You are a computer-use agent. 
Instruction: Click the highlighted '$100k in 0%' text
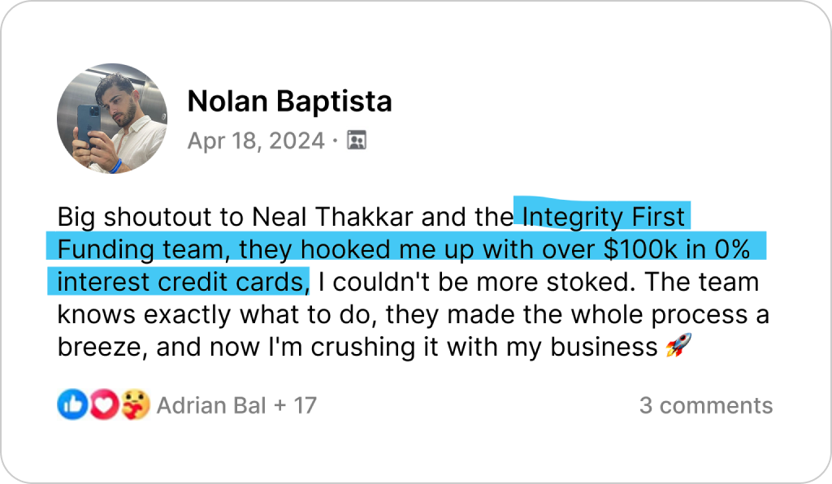pyautogui.click(x=677, y=249)
